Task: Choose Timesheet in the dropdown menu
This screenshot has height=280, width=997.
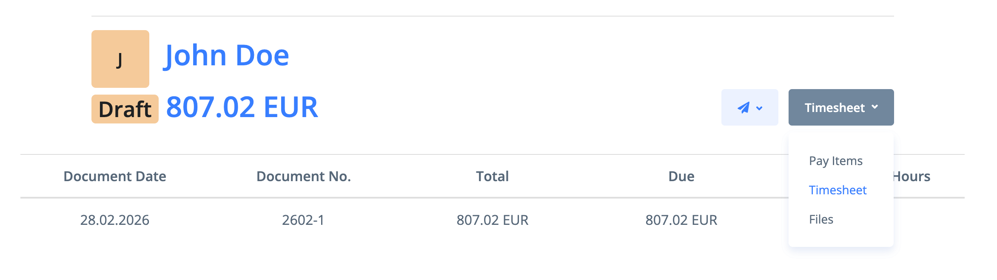Action: (x=837, y=190)
